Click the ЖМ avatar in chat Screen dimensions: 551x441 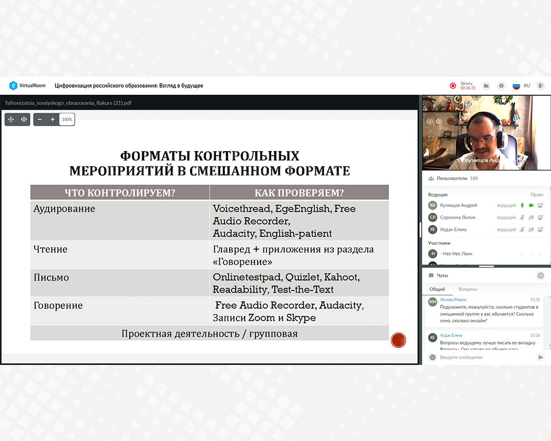click(x=433, y=302)
